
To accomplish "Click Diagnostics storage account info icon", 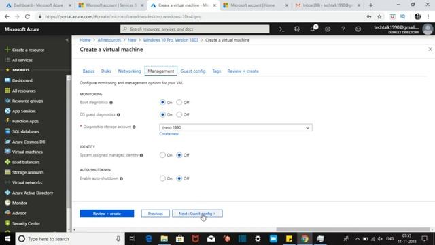I will (x=134, y=127).
